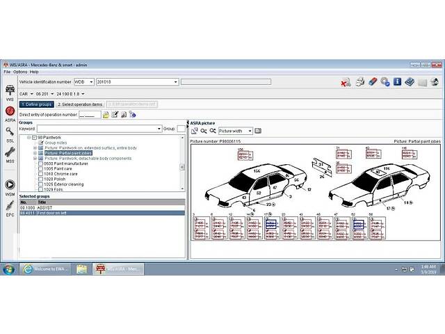Screen dimensions: 445x334
Task: Tick the 0500 Paint manufacturer checkbox
Action: [40, 164]
